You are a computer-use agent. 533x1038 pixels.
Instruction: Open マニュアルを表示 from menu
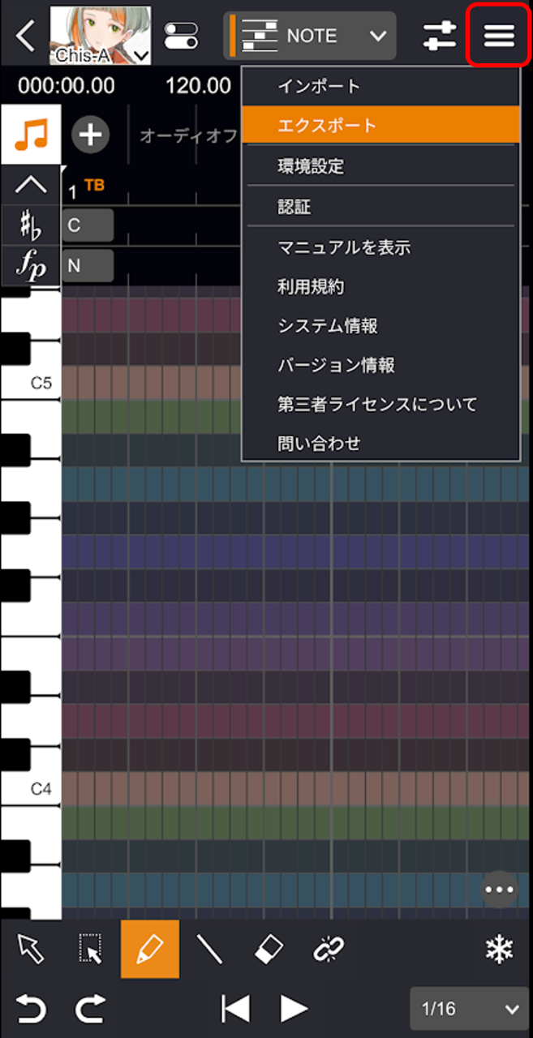(380, 247)
